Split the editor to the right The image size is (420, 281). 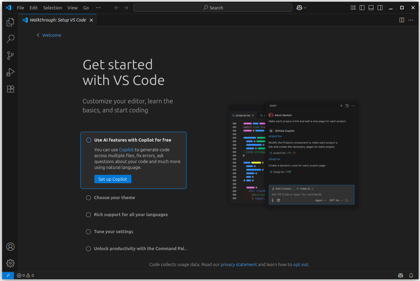click(402, 20)
